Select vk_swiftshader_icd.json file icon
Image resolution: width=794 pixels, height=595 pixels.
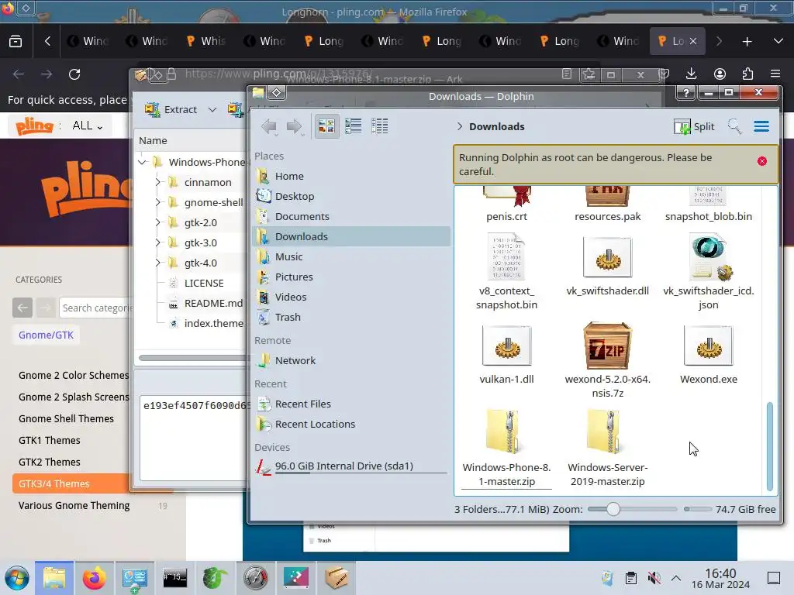coord(709,257)
